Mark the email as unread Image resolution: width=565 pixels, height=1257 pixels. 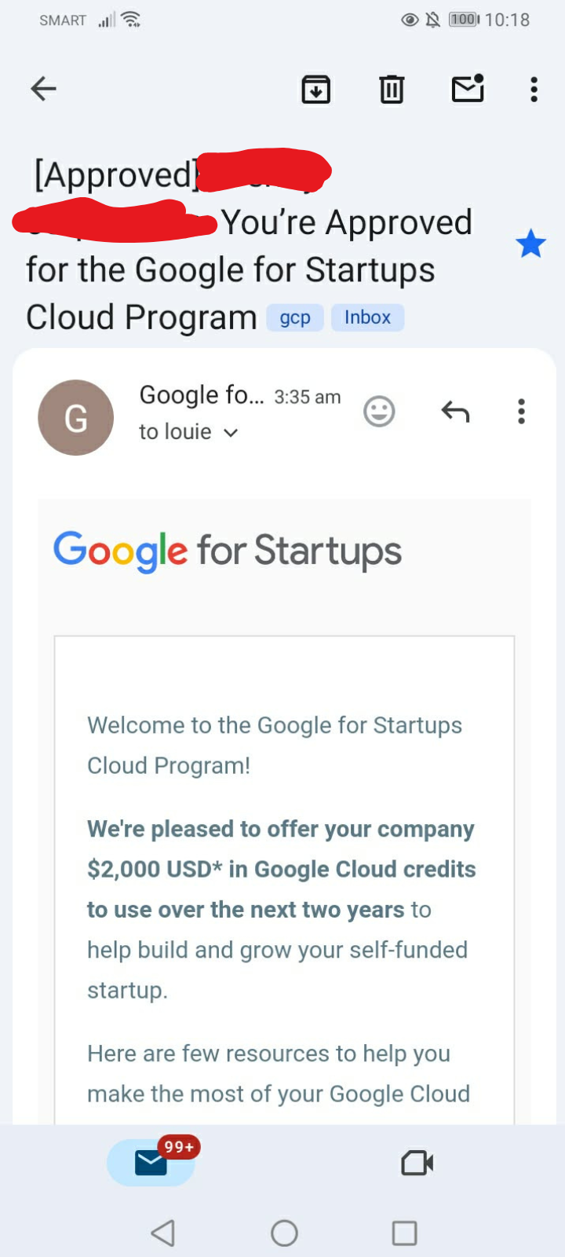pos(468,89)
